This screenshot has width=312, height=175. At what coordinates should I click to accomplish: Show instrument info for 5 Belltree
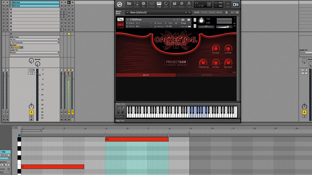tap(188, 20)
